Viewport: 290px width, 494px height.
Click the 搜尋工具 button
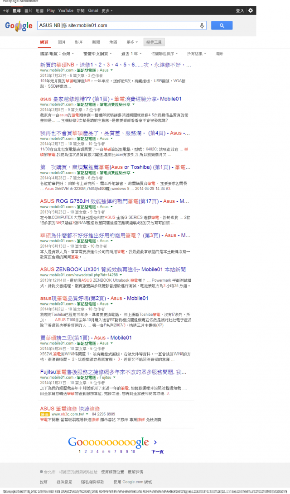pyautogui.click(x=154, y=42)
